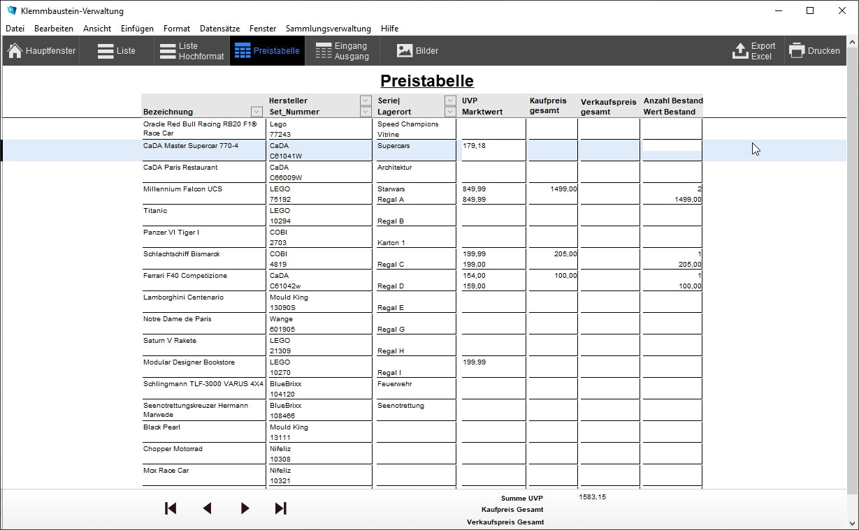Open the Eingang Ausgang view
Screen dimensions: 859x530
pos(342,51)
